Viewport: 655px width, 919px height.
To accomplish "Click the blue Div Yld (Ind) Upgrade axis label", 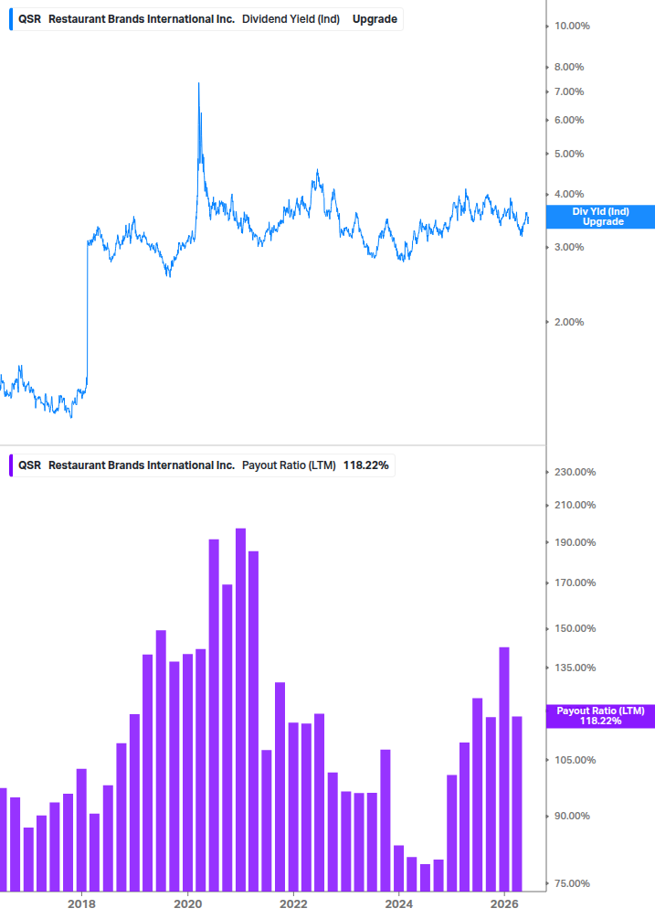I will tap(600, 217).
